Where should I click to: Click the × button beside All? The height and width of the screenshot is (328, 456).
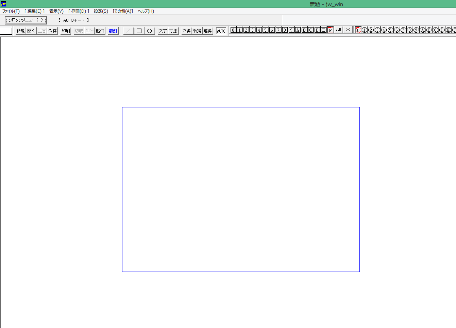pyautogui.click(x=348, y=30)
